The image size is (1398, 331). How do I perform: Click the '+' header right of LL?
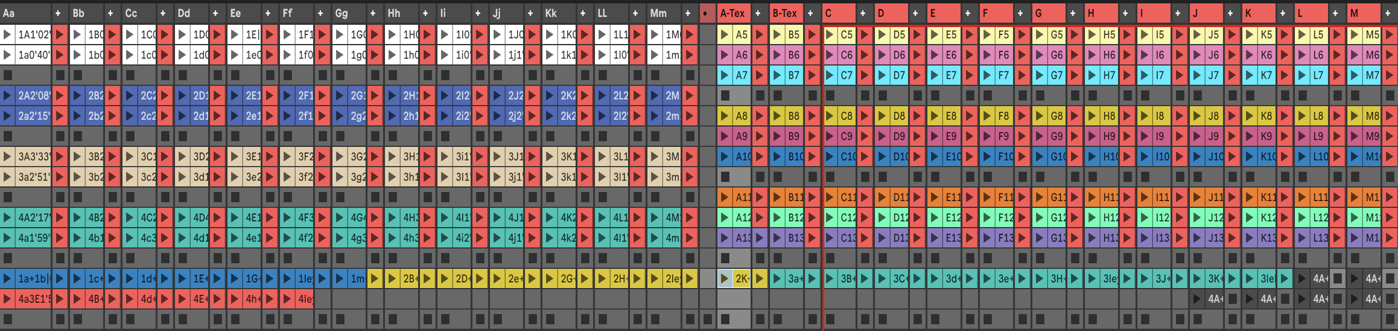point(635,13)
